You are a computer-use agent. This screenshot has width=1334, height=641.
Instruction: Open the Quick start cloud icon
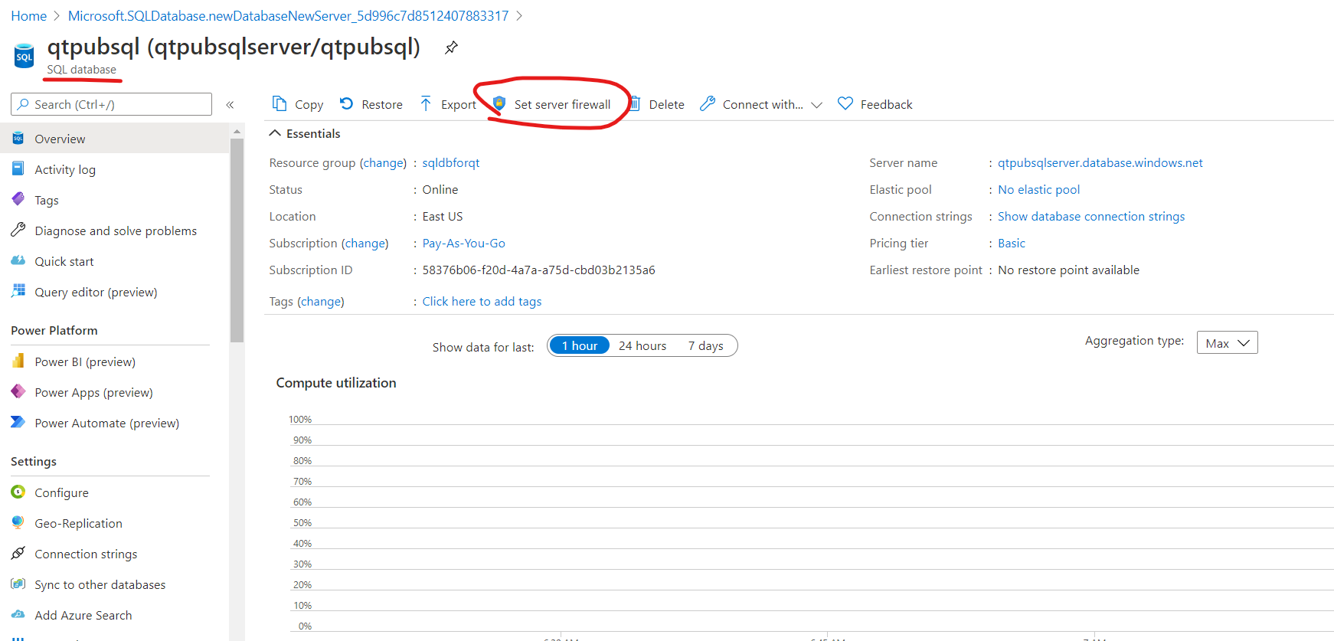pyautogui.click(x=18, y=260)
